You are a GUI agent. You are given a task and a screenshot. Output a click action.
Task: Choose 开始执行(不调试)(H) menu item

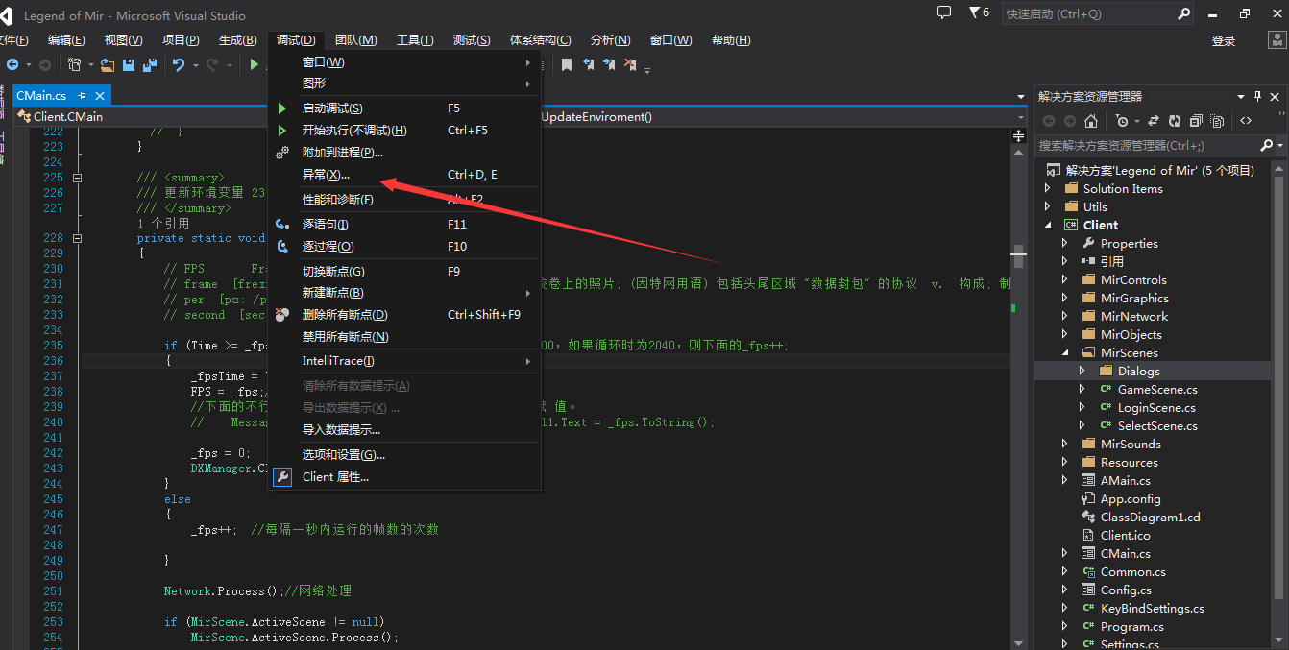pyautogui.click(x=404, y=131)
